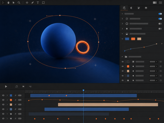The width and height of the screenshot is (164, 123).
Task: Click the orange circle track color icon
Action: coord(11,100)
